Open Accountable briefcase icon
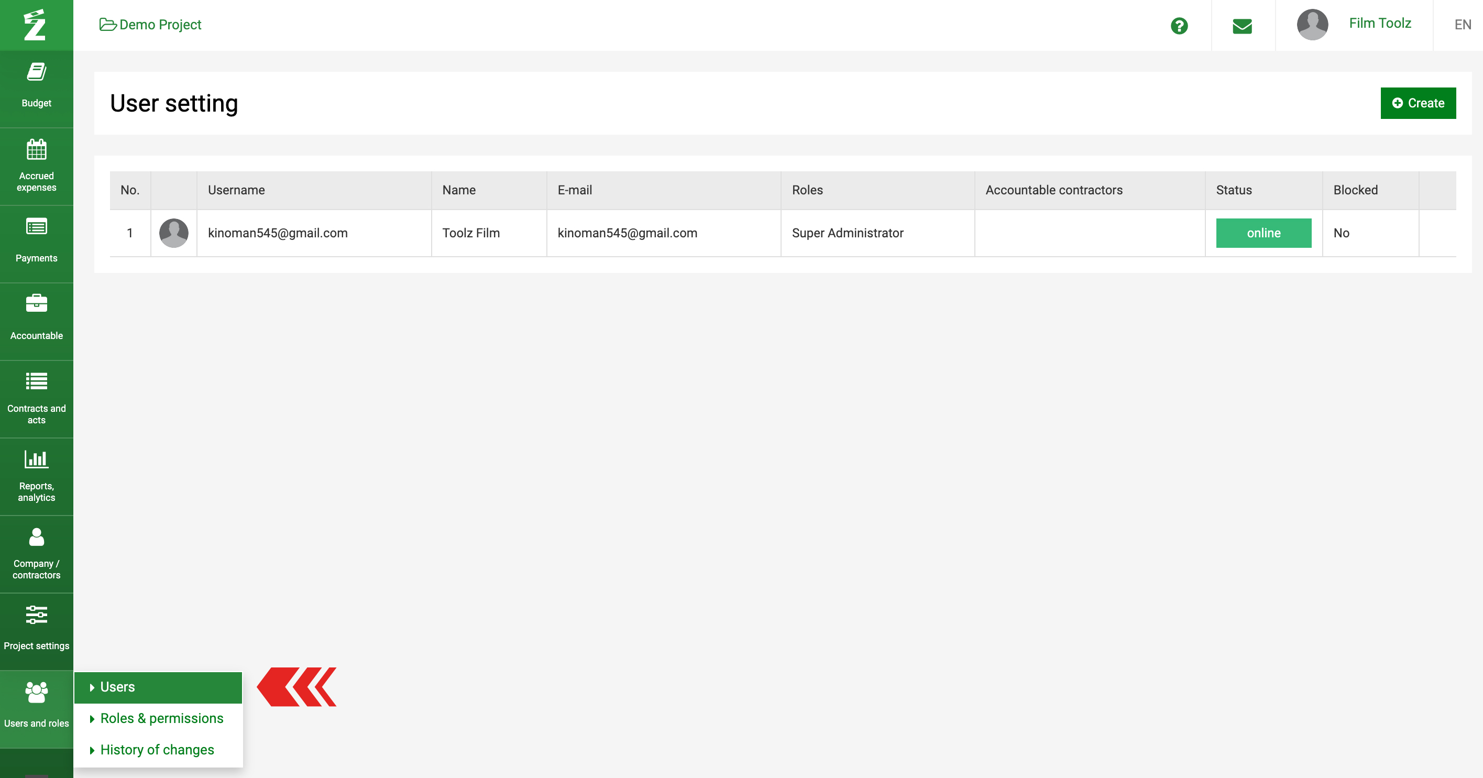 click(36, 303)
